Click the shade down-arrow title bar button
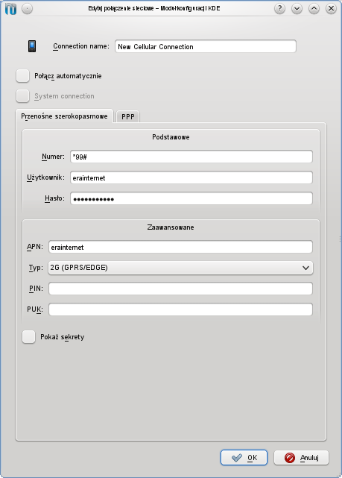342x478 pixels. point(297,8)
